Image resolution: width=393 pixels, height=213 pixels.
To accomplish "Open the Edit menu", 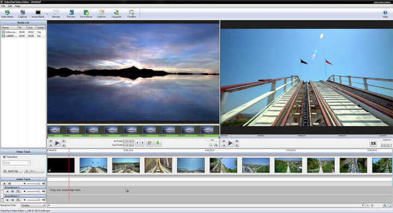I will (10, 6).
